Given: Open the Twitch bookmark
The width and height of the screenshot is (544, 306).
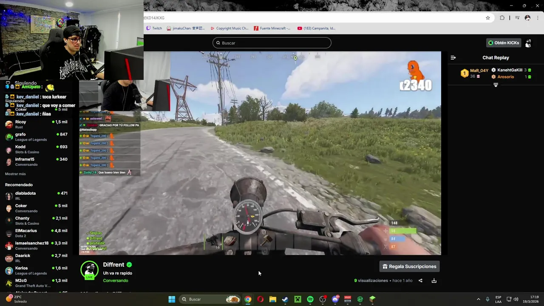Looking at the screenshot, I should click(154, 28).
